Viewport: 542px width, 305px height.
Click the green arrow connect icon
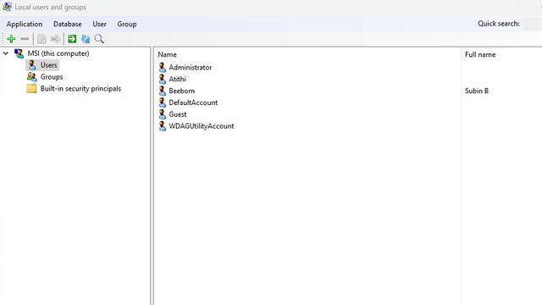point(72,39)
